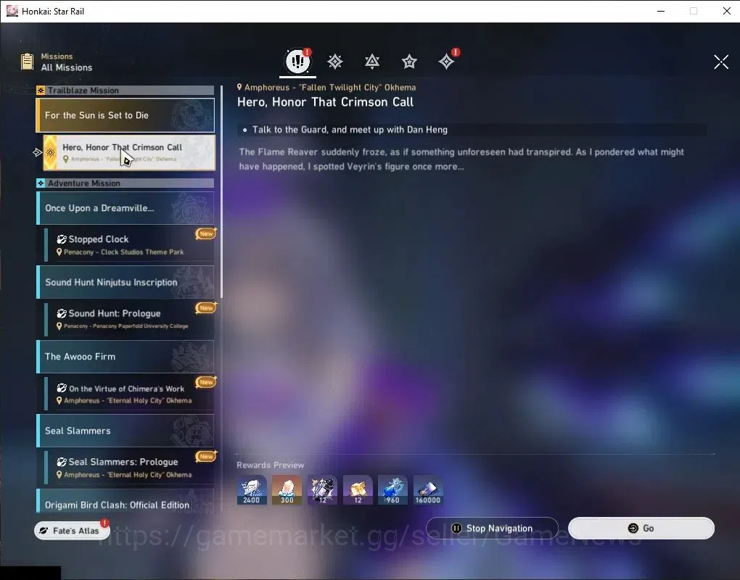Viewport: 740px width, 580px height.
Task: Click the mission list scrollbar
Action: pos(221,191)
